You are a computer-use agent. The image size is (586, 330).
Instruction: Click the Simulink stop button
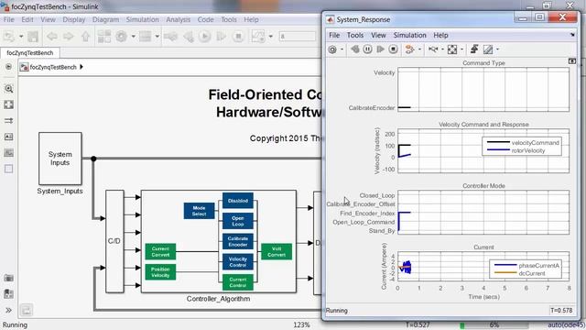point(238,37)
